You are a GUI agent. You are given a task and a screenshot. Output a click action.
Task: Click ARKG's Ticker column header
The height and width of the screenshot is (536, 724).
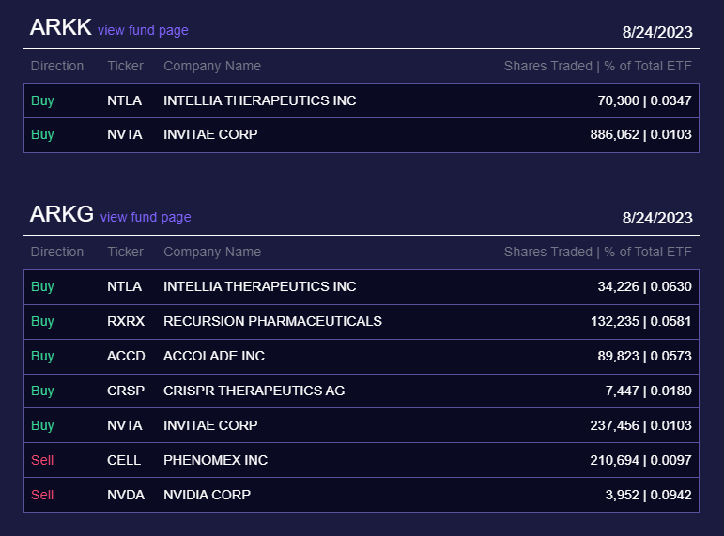(x=125, y=252)
